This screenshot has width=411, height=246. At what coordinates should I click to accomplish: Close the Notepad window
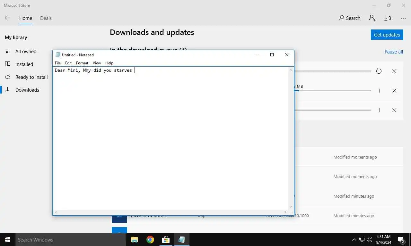[x=287, y=55]
